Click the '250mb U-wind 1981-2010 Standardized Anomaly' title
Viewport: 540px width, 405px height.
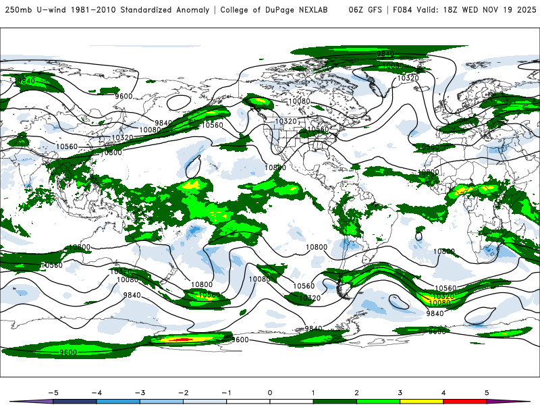107,10
